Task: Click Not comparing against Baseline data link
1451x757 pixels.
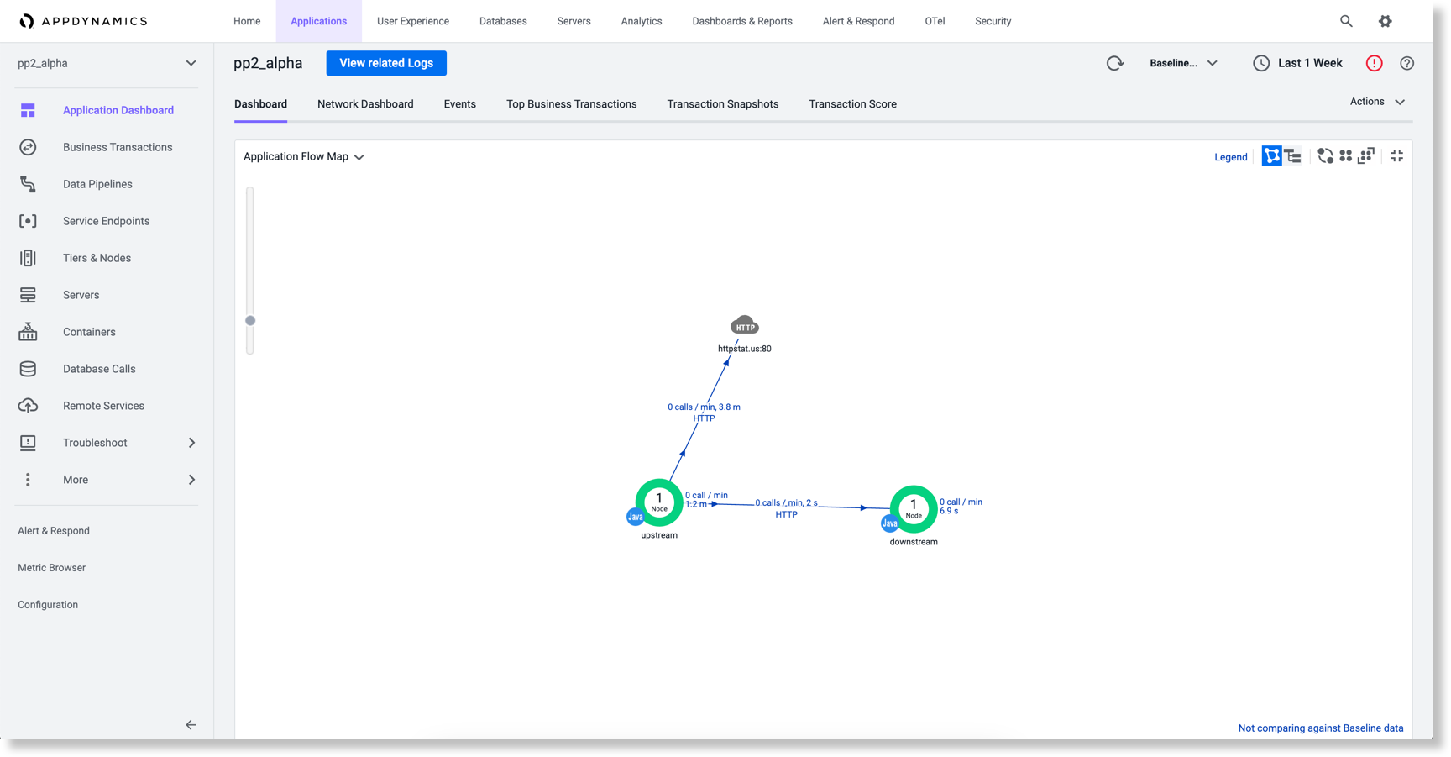Action: click(1321, 728)
